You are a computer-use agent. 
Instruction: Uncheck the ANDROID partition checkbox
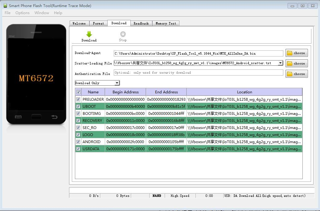coord(78,142)
